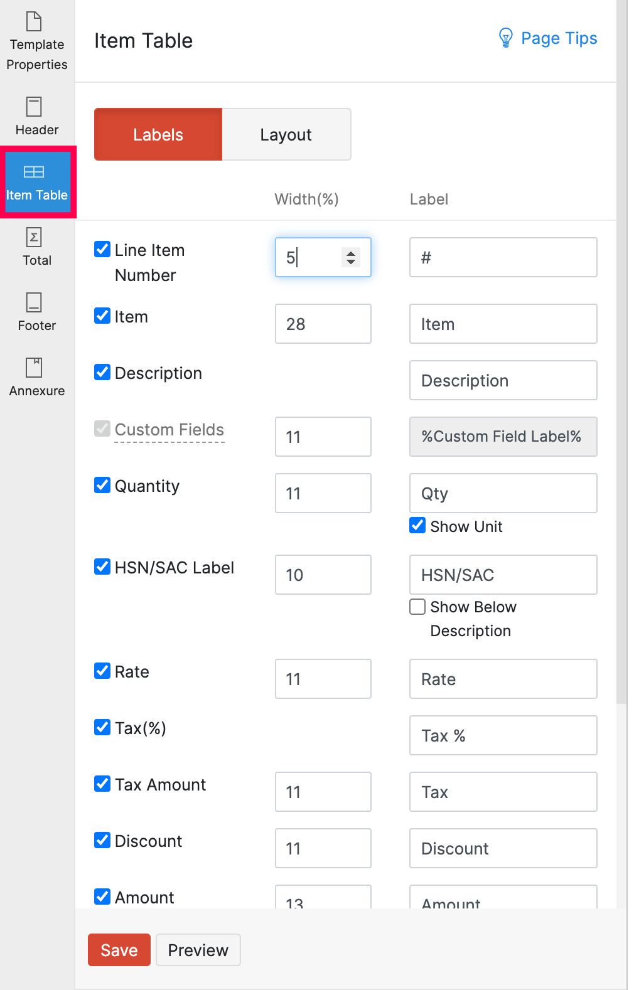This screenshot has height=990, width=634.
Task: Increase Line Item Number width with stepper
Action: click(x=351, y=253)
